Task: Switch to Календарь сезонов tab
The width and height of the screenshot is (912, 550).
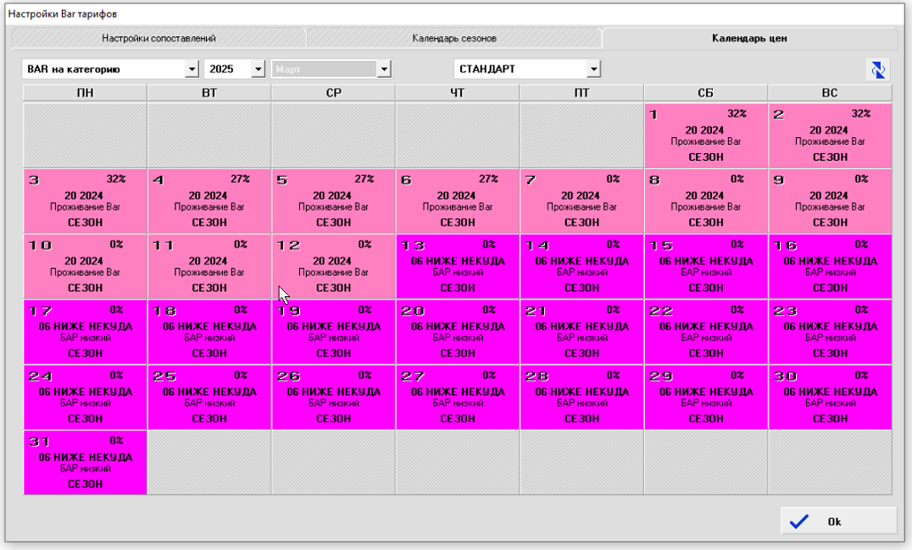Action: tap(453, 38)
